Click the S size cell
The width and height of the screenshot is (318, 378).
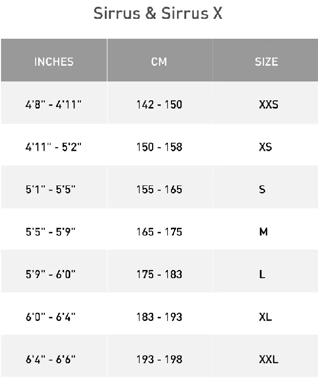(266, 187)
